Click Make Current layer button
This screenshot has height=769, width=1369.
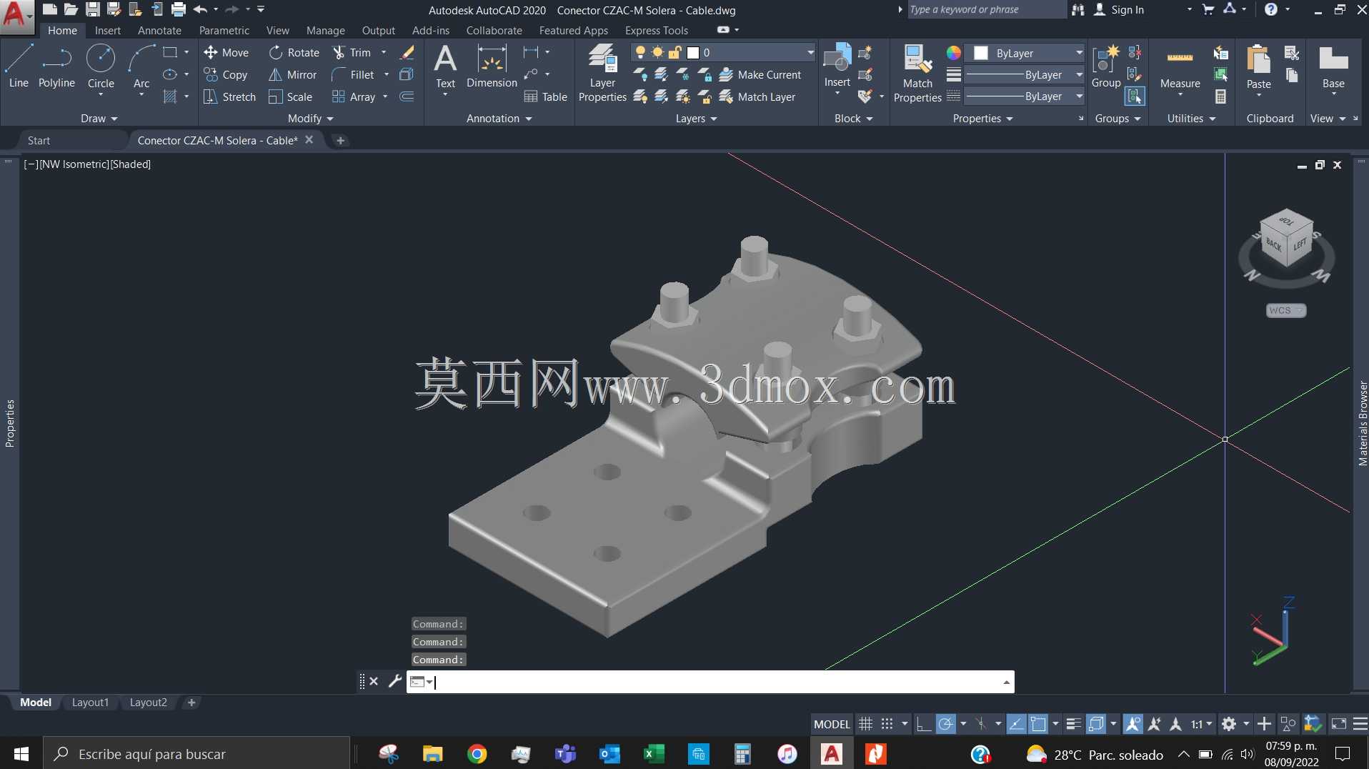(x=760, y=74)
